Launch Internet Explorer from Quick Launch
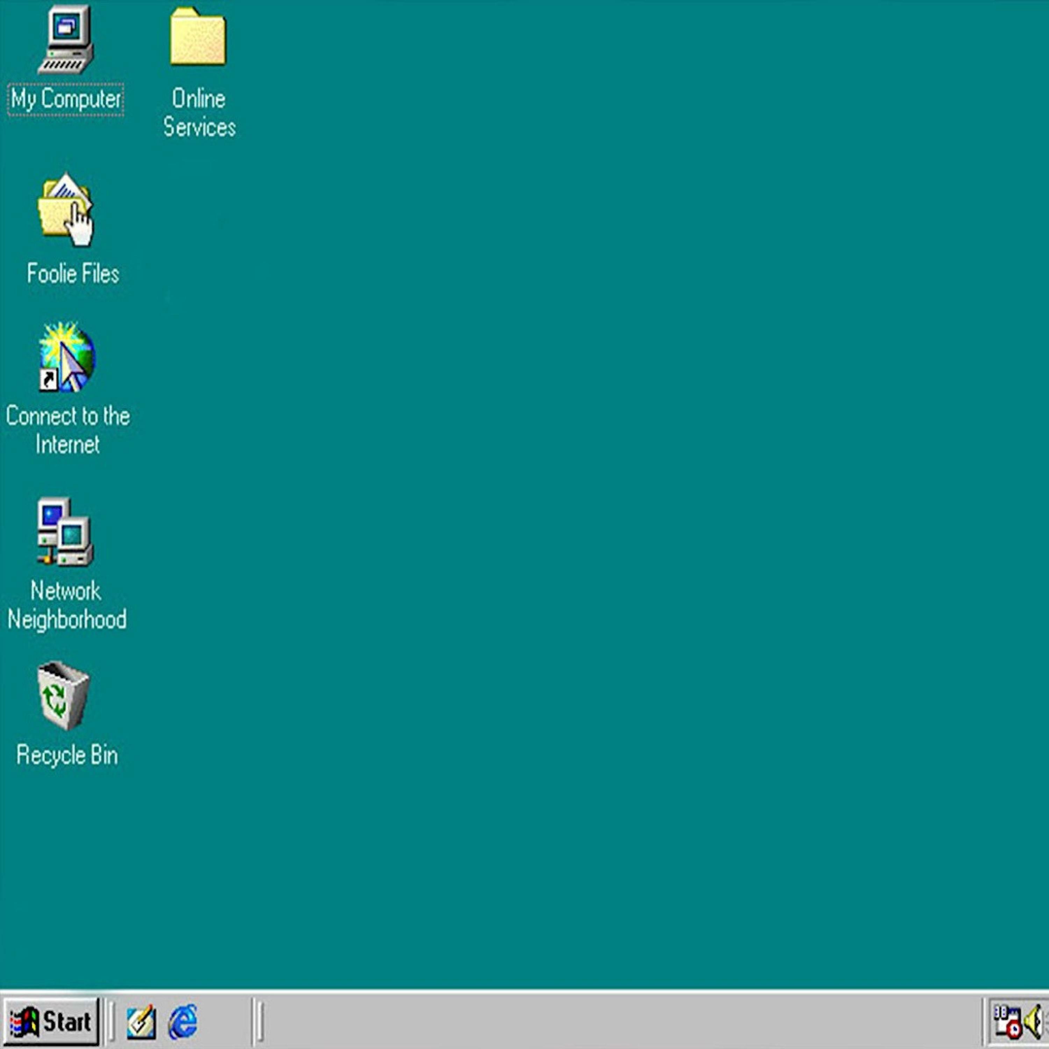1049x1049 pixels. pos(183,1022)
